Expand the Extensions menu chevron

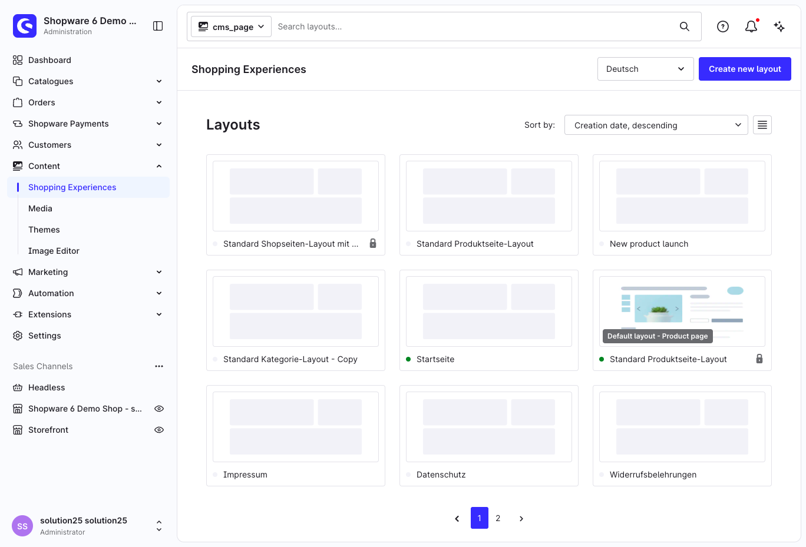point(159,314)
